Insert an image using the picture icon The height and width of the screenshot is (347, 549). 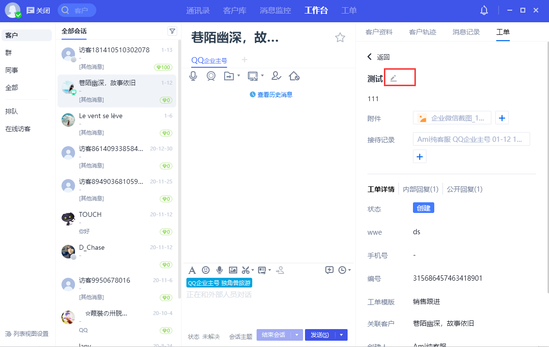click(x=233, y=270)
